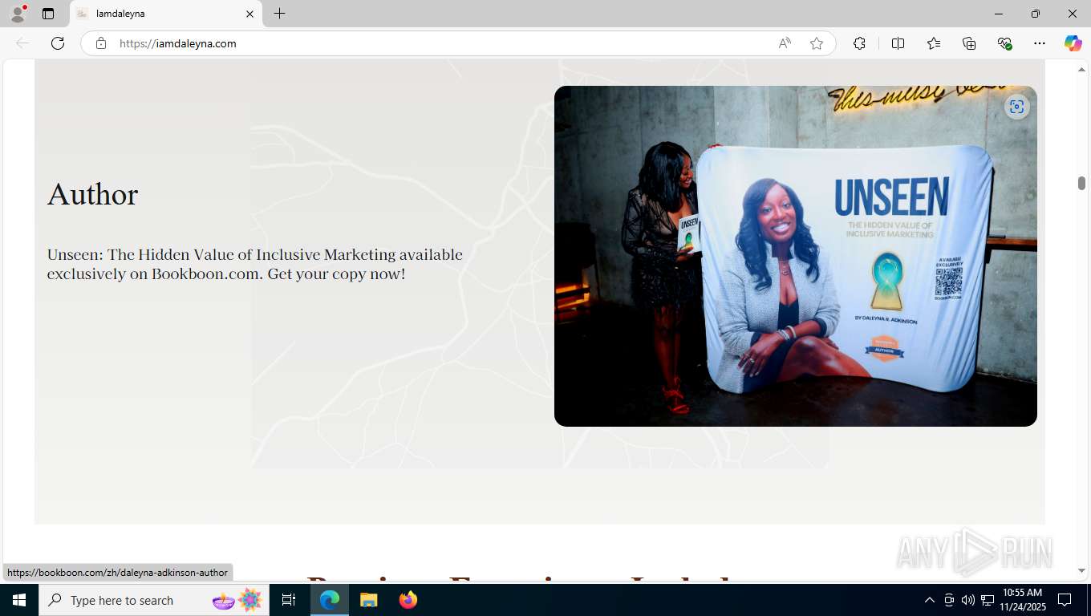Screen dimensions: 1091x616
Task: Click the taskbar search box
Action: [x=154, y=600]
